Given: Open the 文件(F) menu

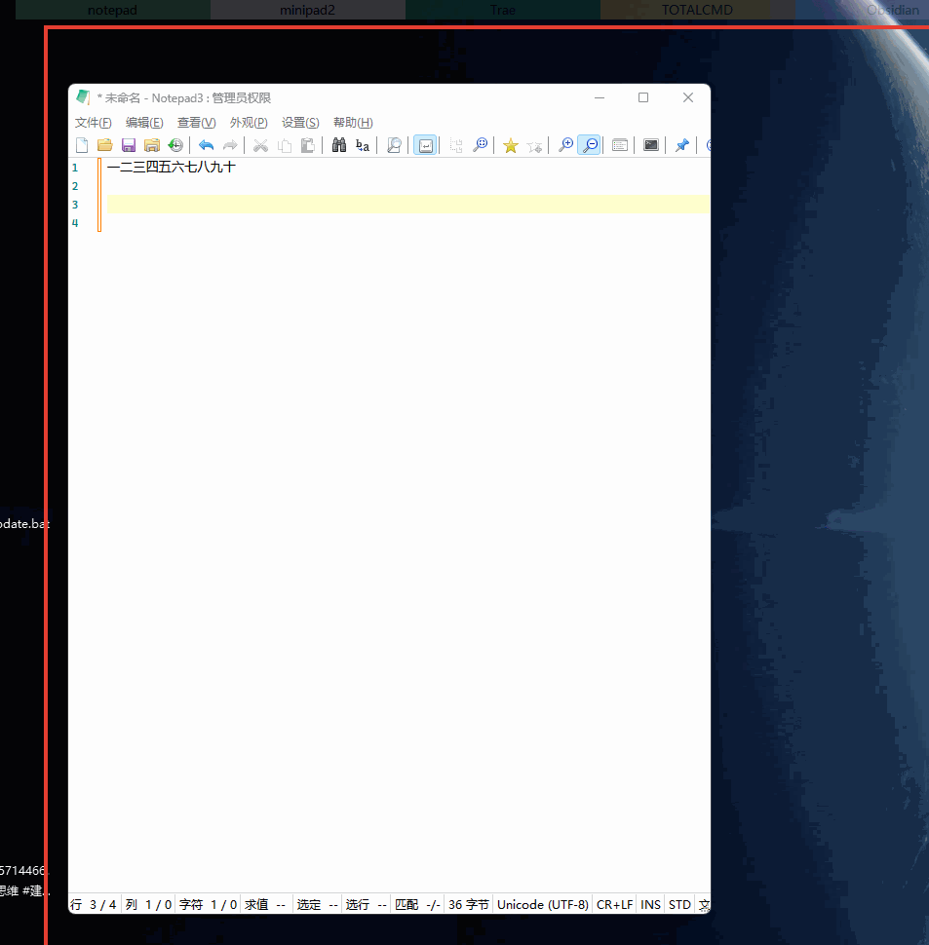Looking at the screenshot, I should pyautogui.click(x=94, y=122).
